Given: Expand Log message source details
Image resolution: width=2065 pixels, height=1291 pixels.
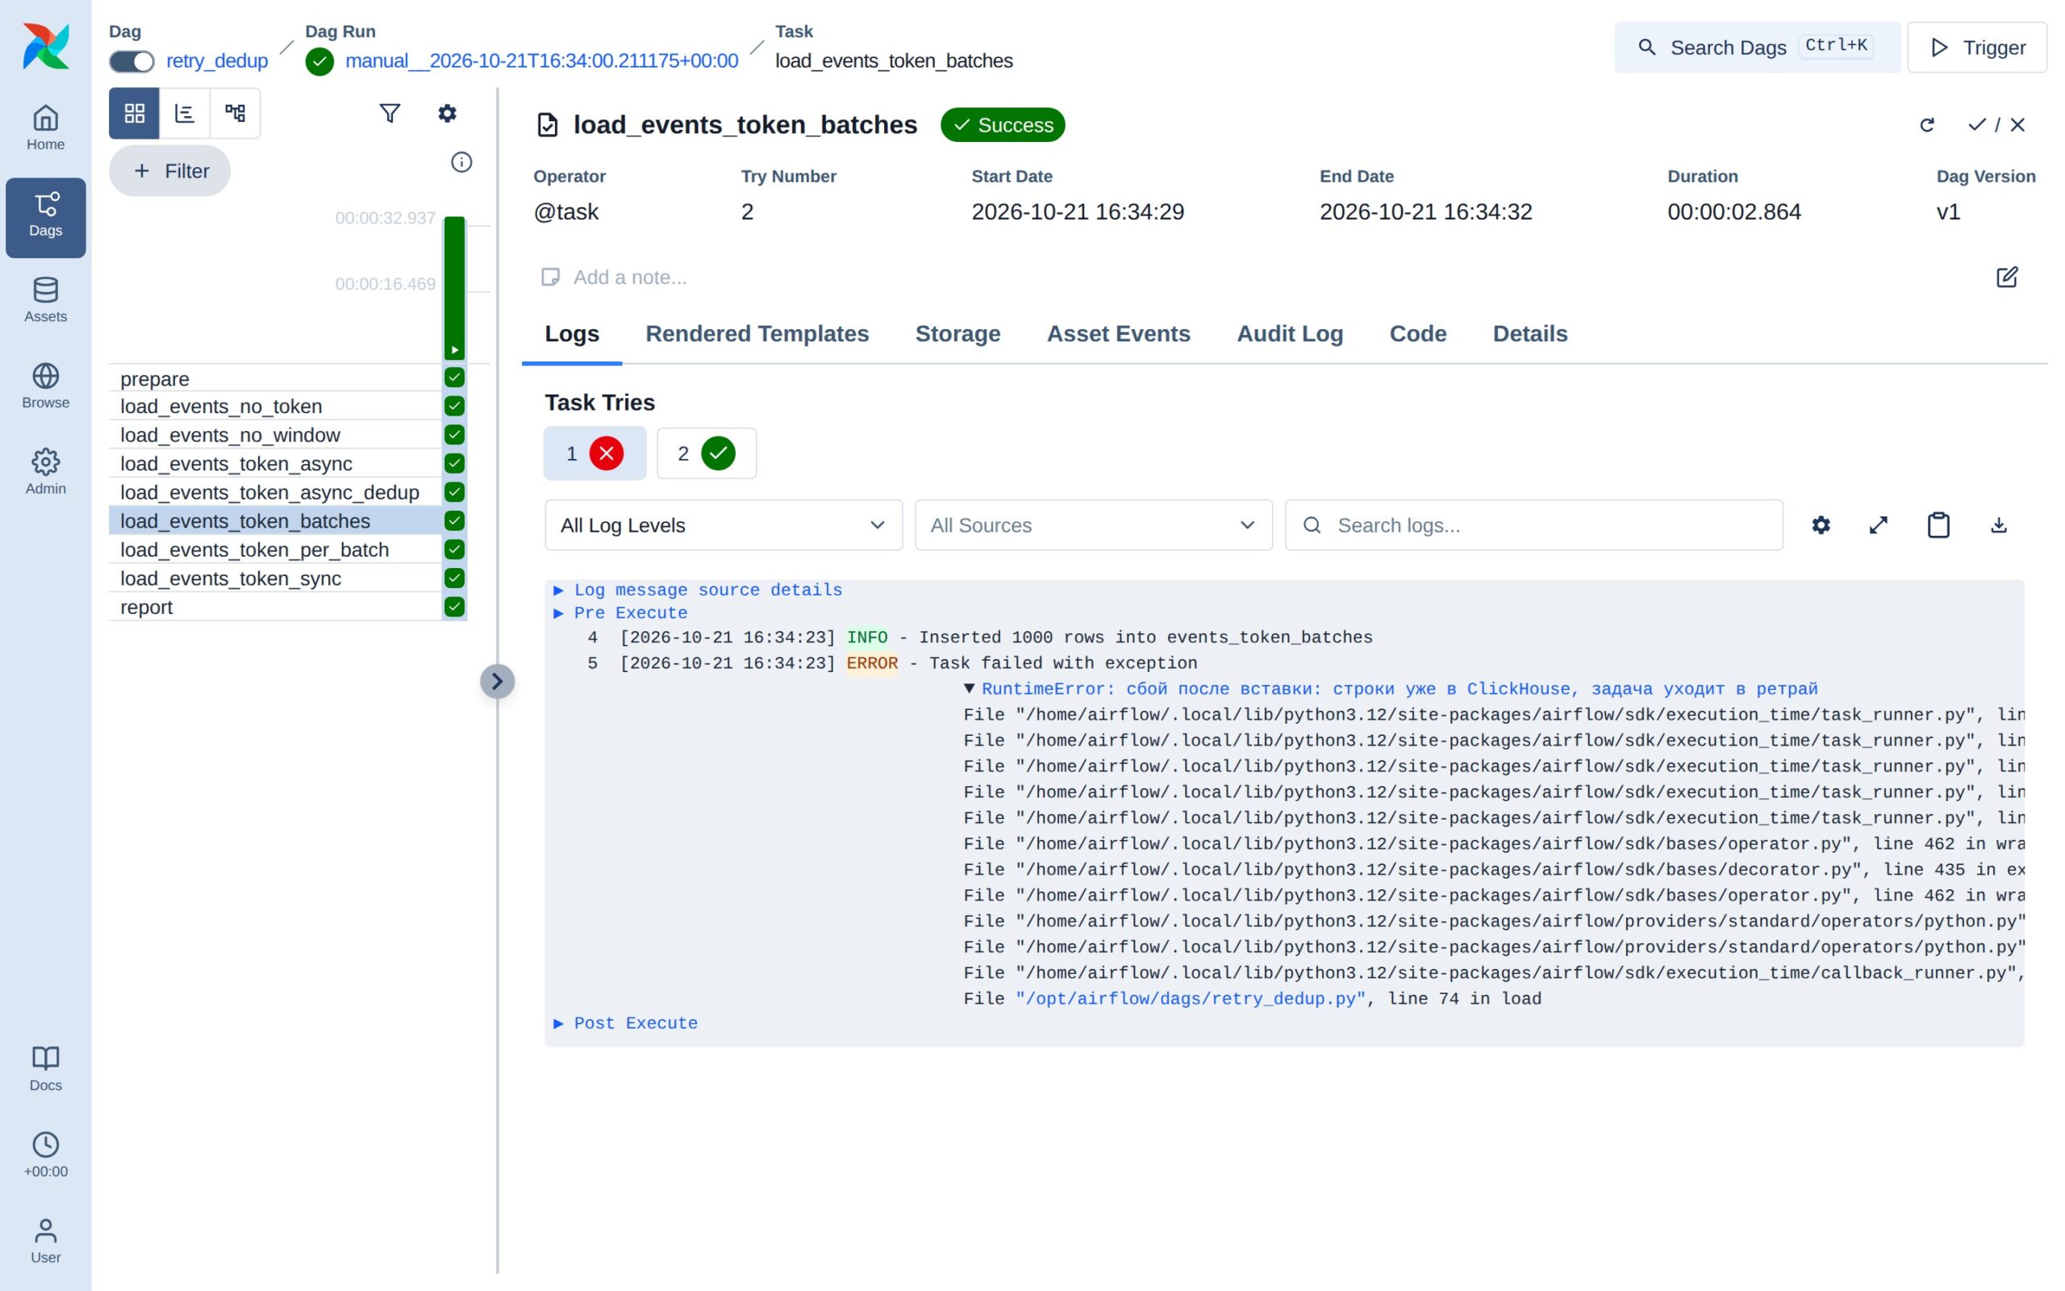Looking at the screenshot, I should 698,590.
